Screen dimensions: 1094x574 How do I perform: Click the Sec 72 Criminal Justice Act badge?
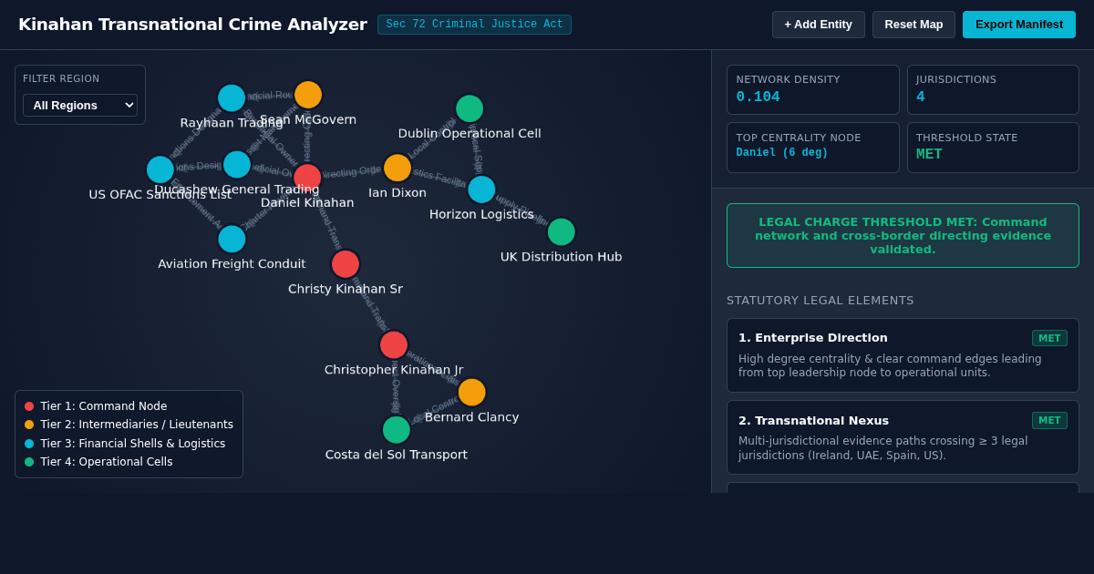coord(475,25)
